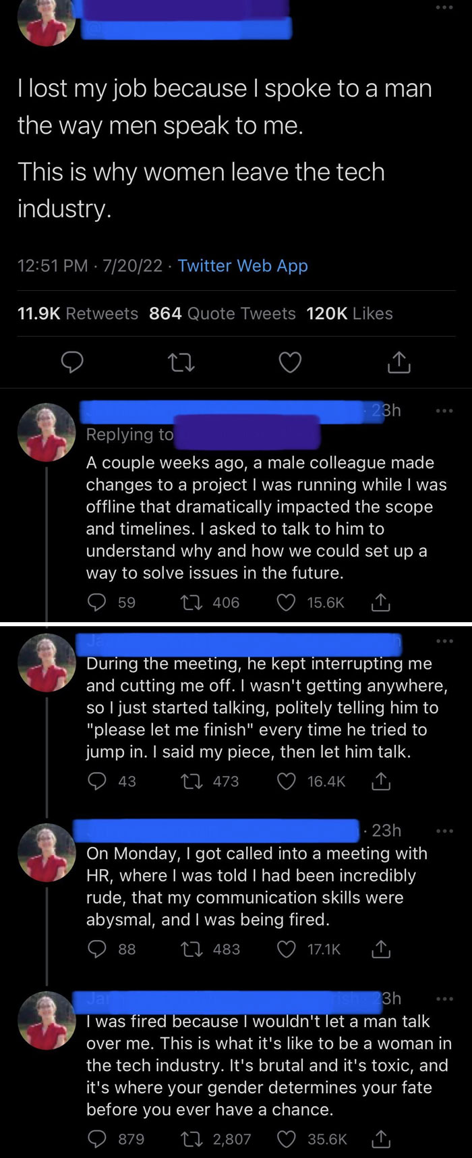The width and height of the screenshot is (472, 1158).
Task: Expand options on the first threaded reply
Action: tap(444, 410)
